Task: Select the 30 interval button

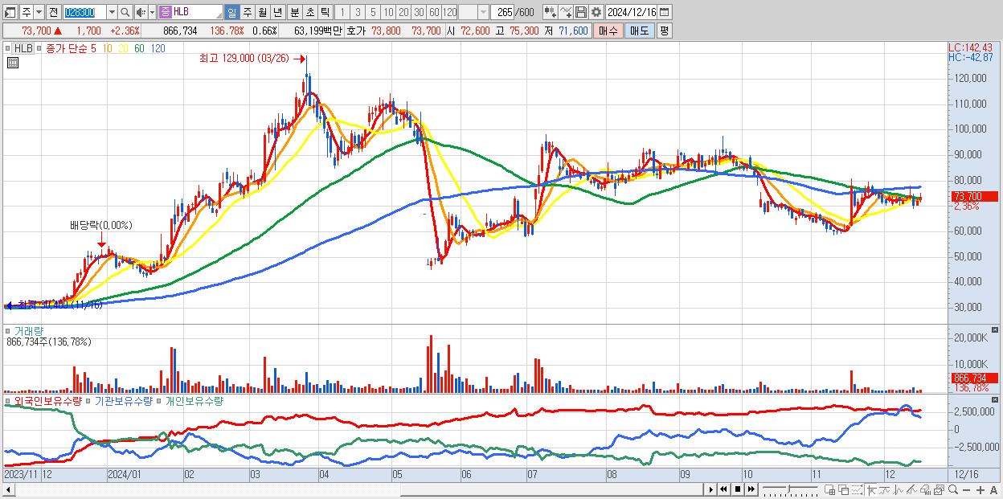Action: [419, 12]
